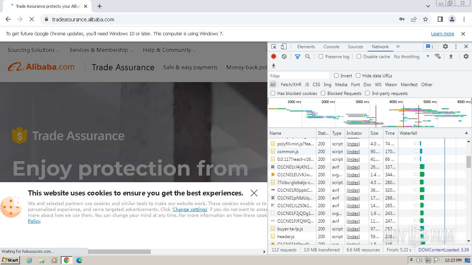The image size is (472, 265).
Task: Share this page icon in address bar
Action: pyautogui.click(x=414, y=20)
